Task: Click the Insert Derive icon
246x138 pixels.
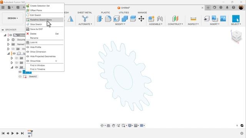Action: point(207,19)
